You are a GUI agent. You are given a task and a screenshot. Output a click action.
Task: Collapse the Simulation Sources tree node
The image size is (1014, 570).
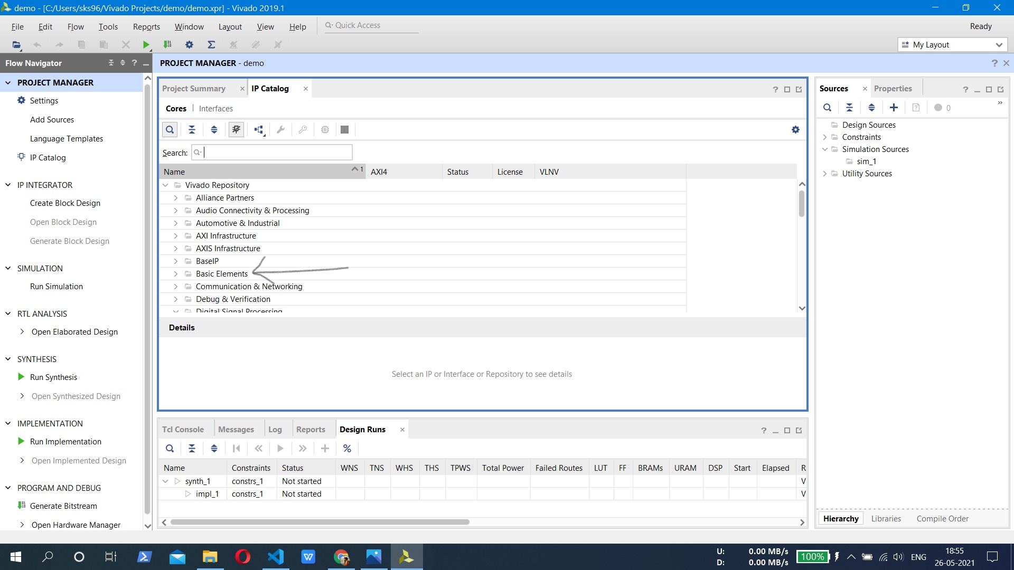[825, 149]
